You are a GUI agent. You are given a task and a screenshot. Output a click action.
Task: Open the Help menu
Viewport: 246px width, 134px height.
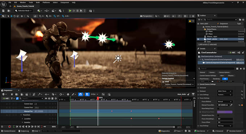[x=73, y=3]
